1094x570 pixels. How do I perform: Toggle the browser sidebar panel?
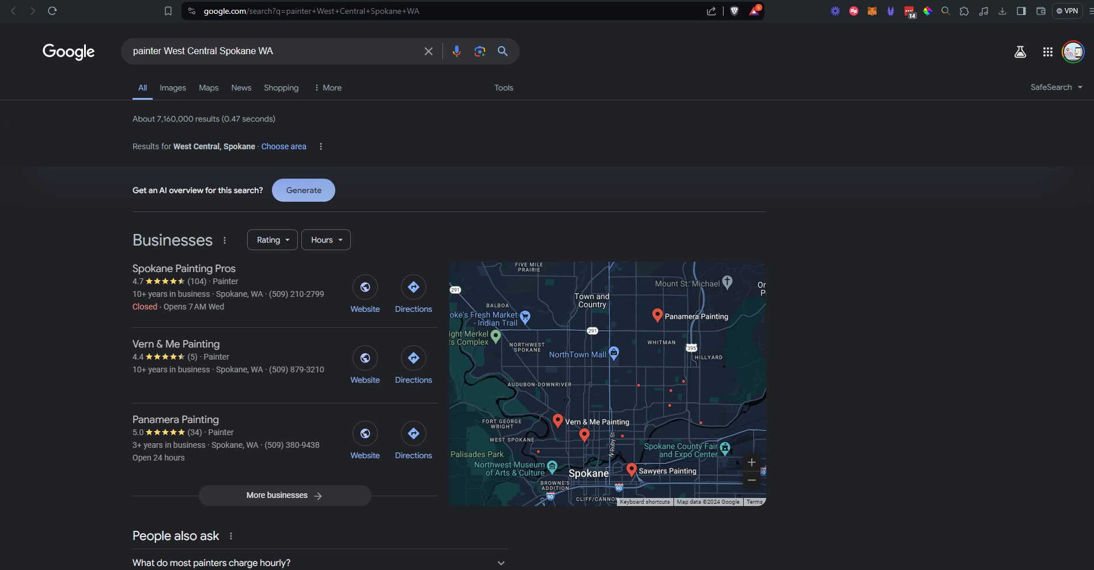(x=1021, y=11)
